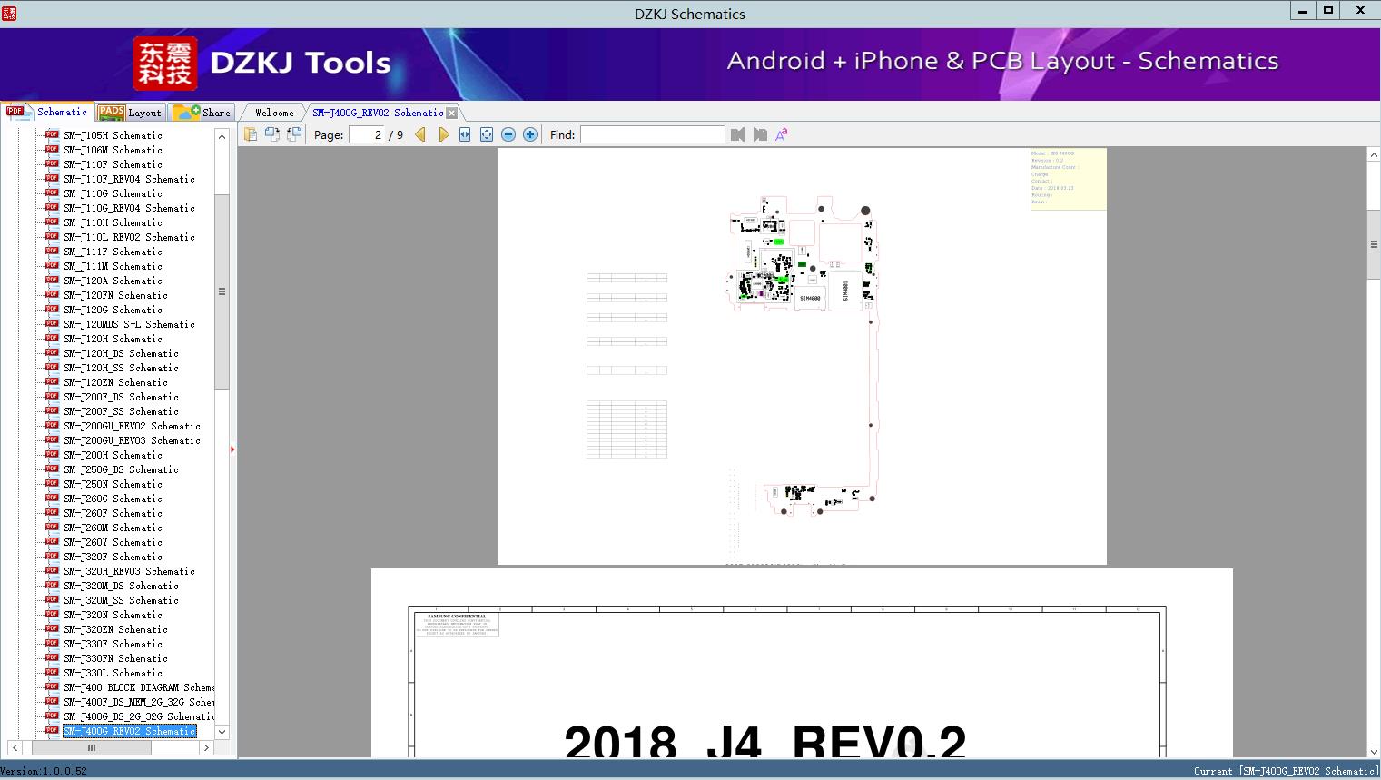Find the previous match
The image size is (1381, 780).
(737, 134)
